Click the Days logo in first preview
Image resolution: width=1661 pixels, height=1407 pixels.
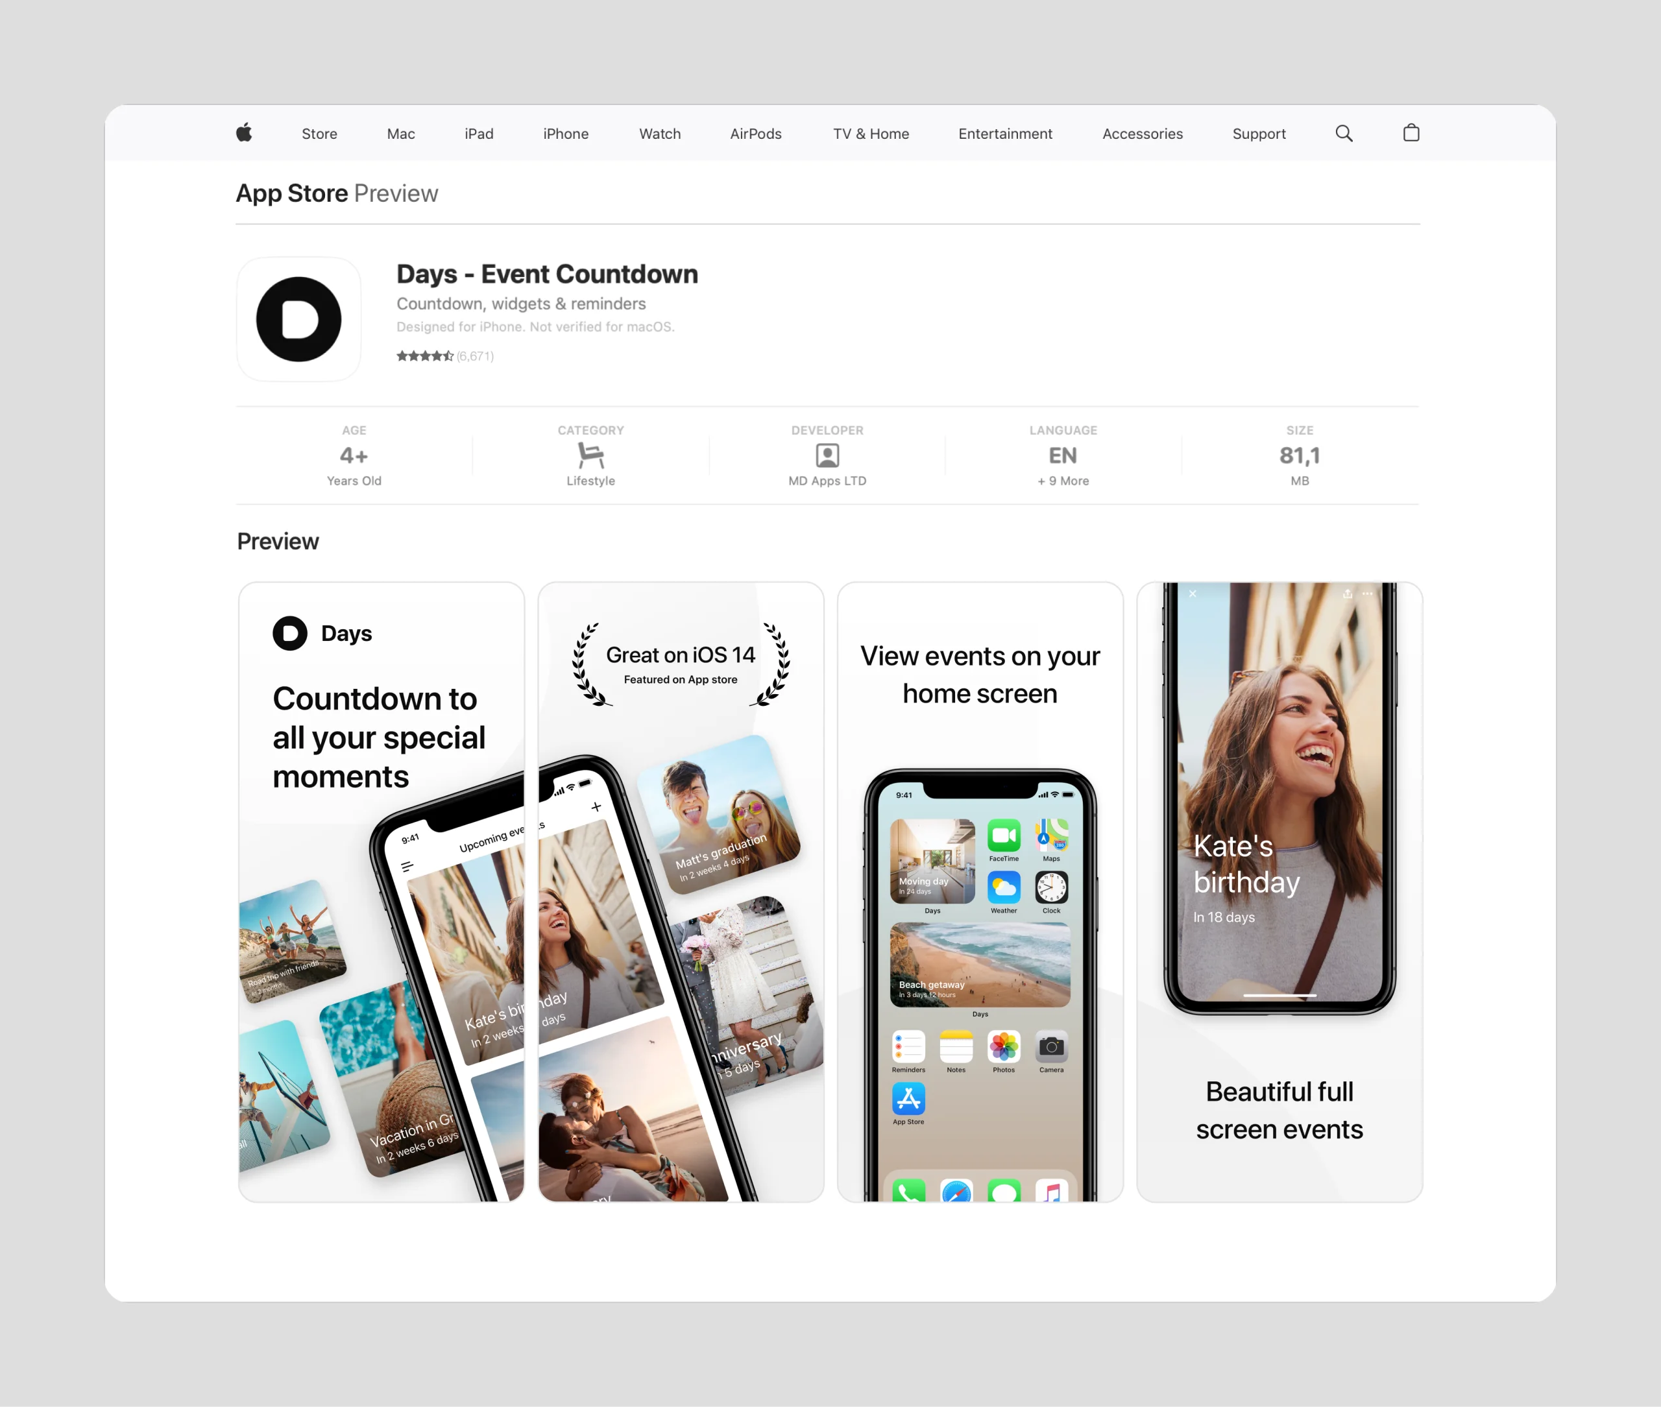tap(291, 633)
